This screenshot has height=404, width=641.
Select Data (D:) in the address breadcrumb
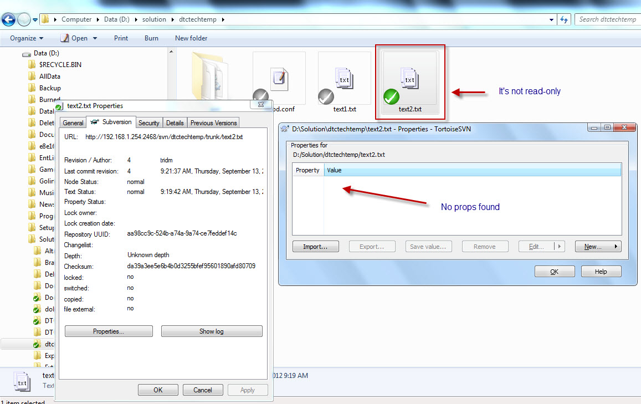(x=116, y=19)
